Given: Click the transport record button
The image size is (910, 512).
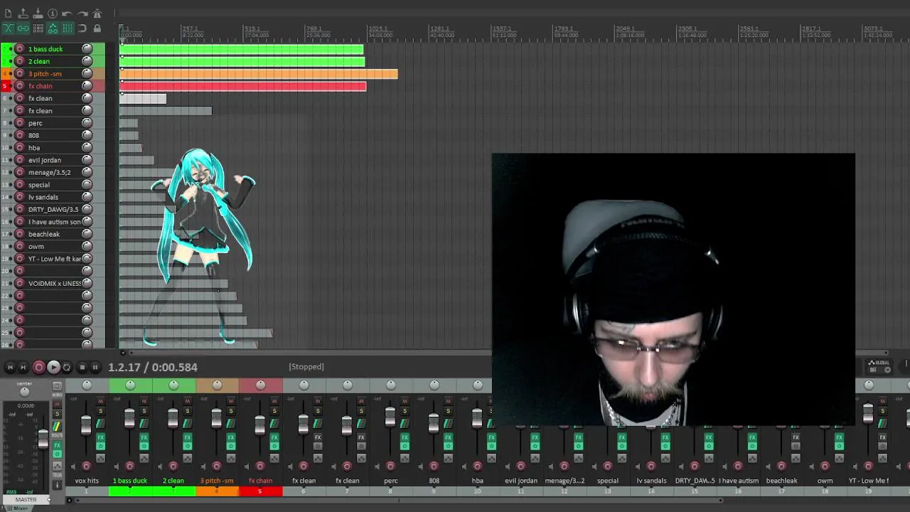Looking at the screenshot, I should 38,368.
